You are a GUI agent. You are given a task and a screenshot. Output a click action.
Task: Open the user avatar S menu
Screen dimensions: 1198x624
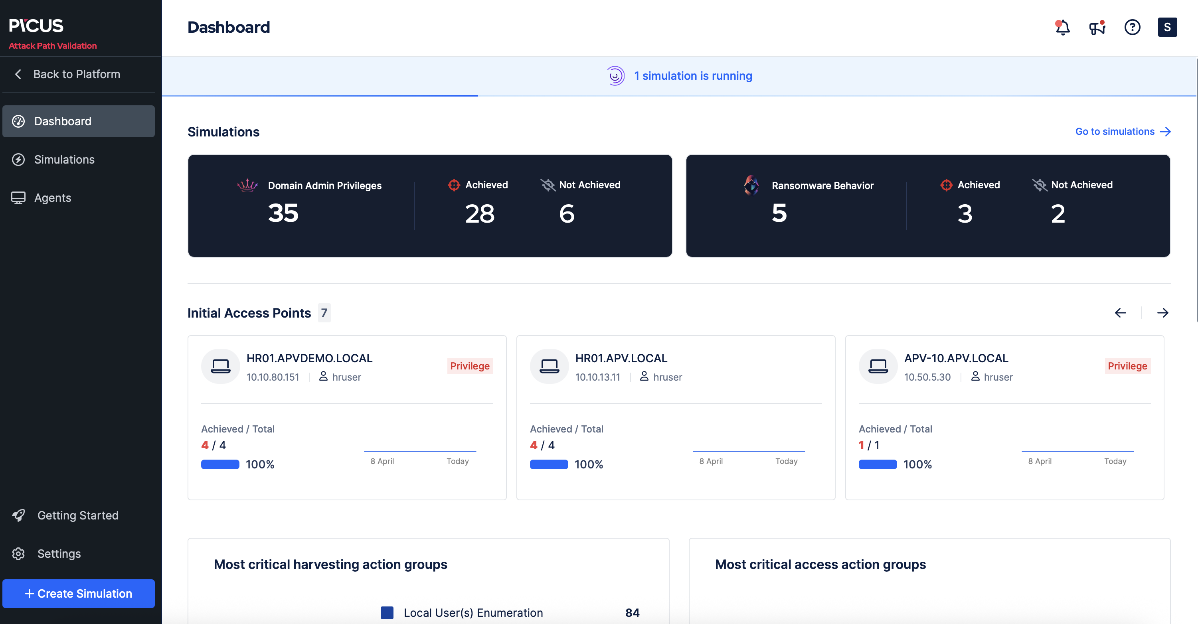pos(1167,28)
